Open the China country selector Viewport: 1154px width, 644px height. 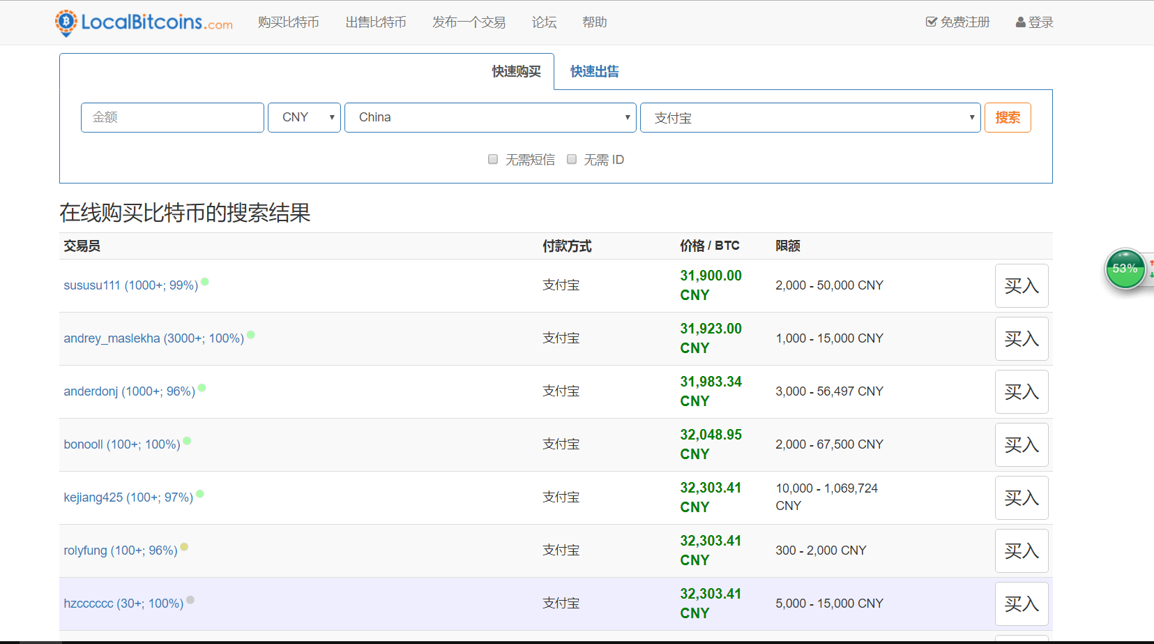click(x=490, y=117)
